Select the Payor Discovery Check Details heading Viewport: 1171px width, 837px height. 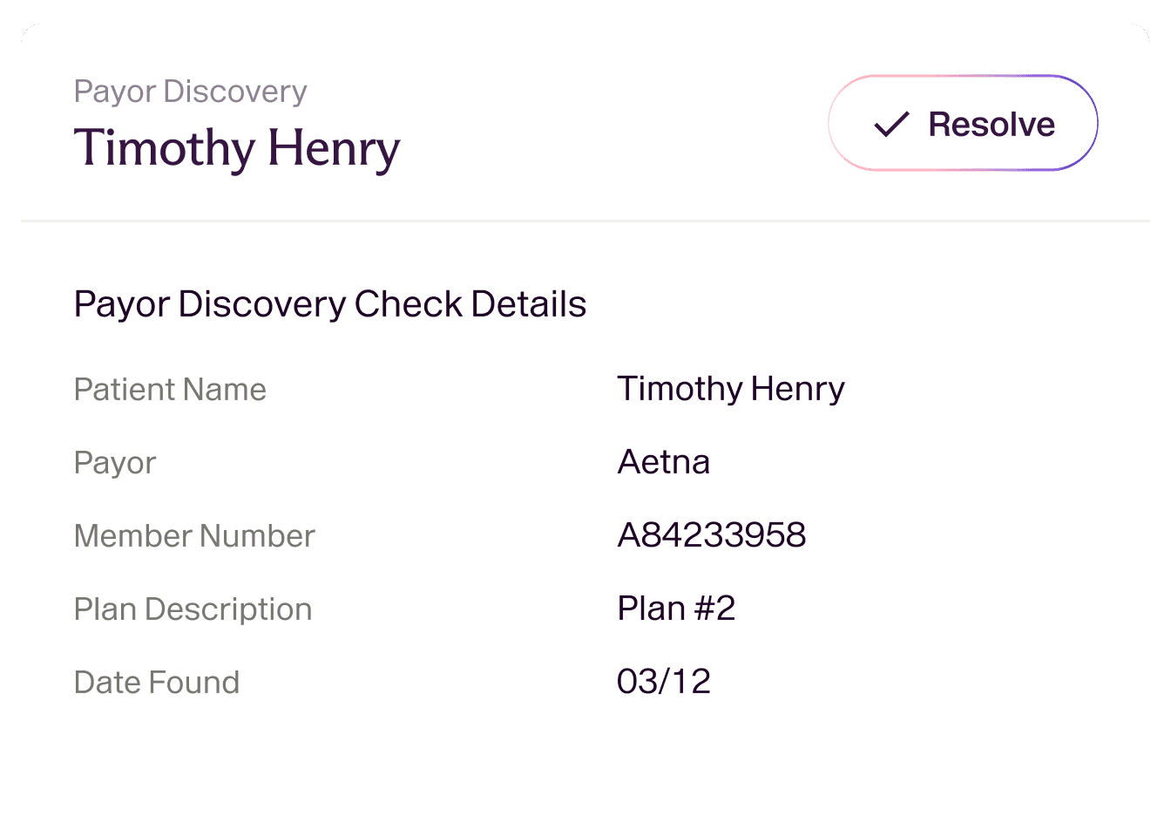click(329, 304)
